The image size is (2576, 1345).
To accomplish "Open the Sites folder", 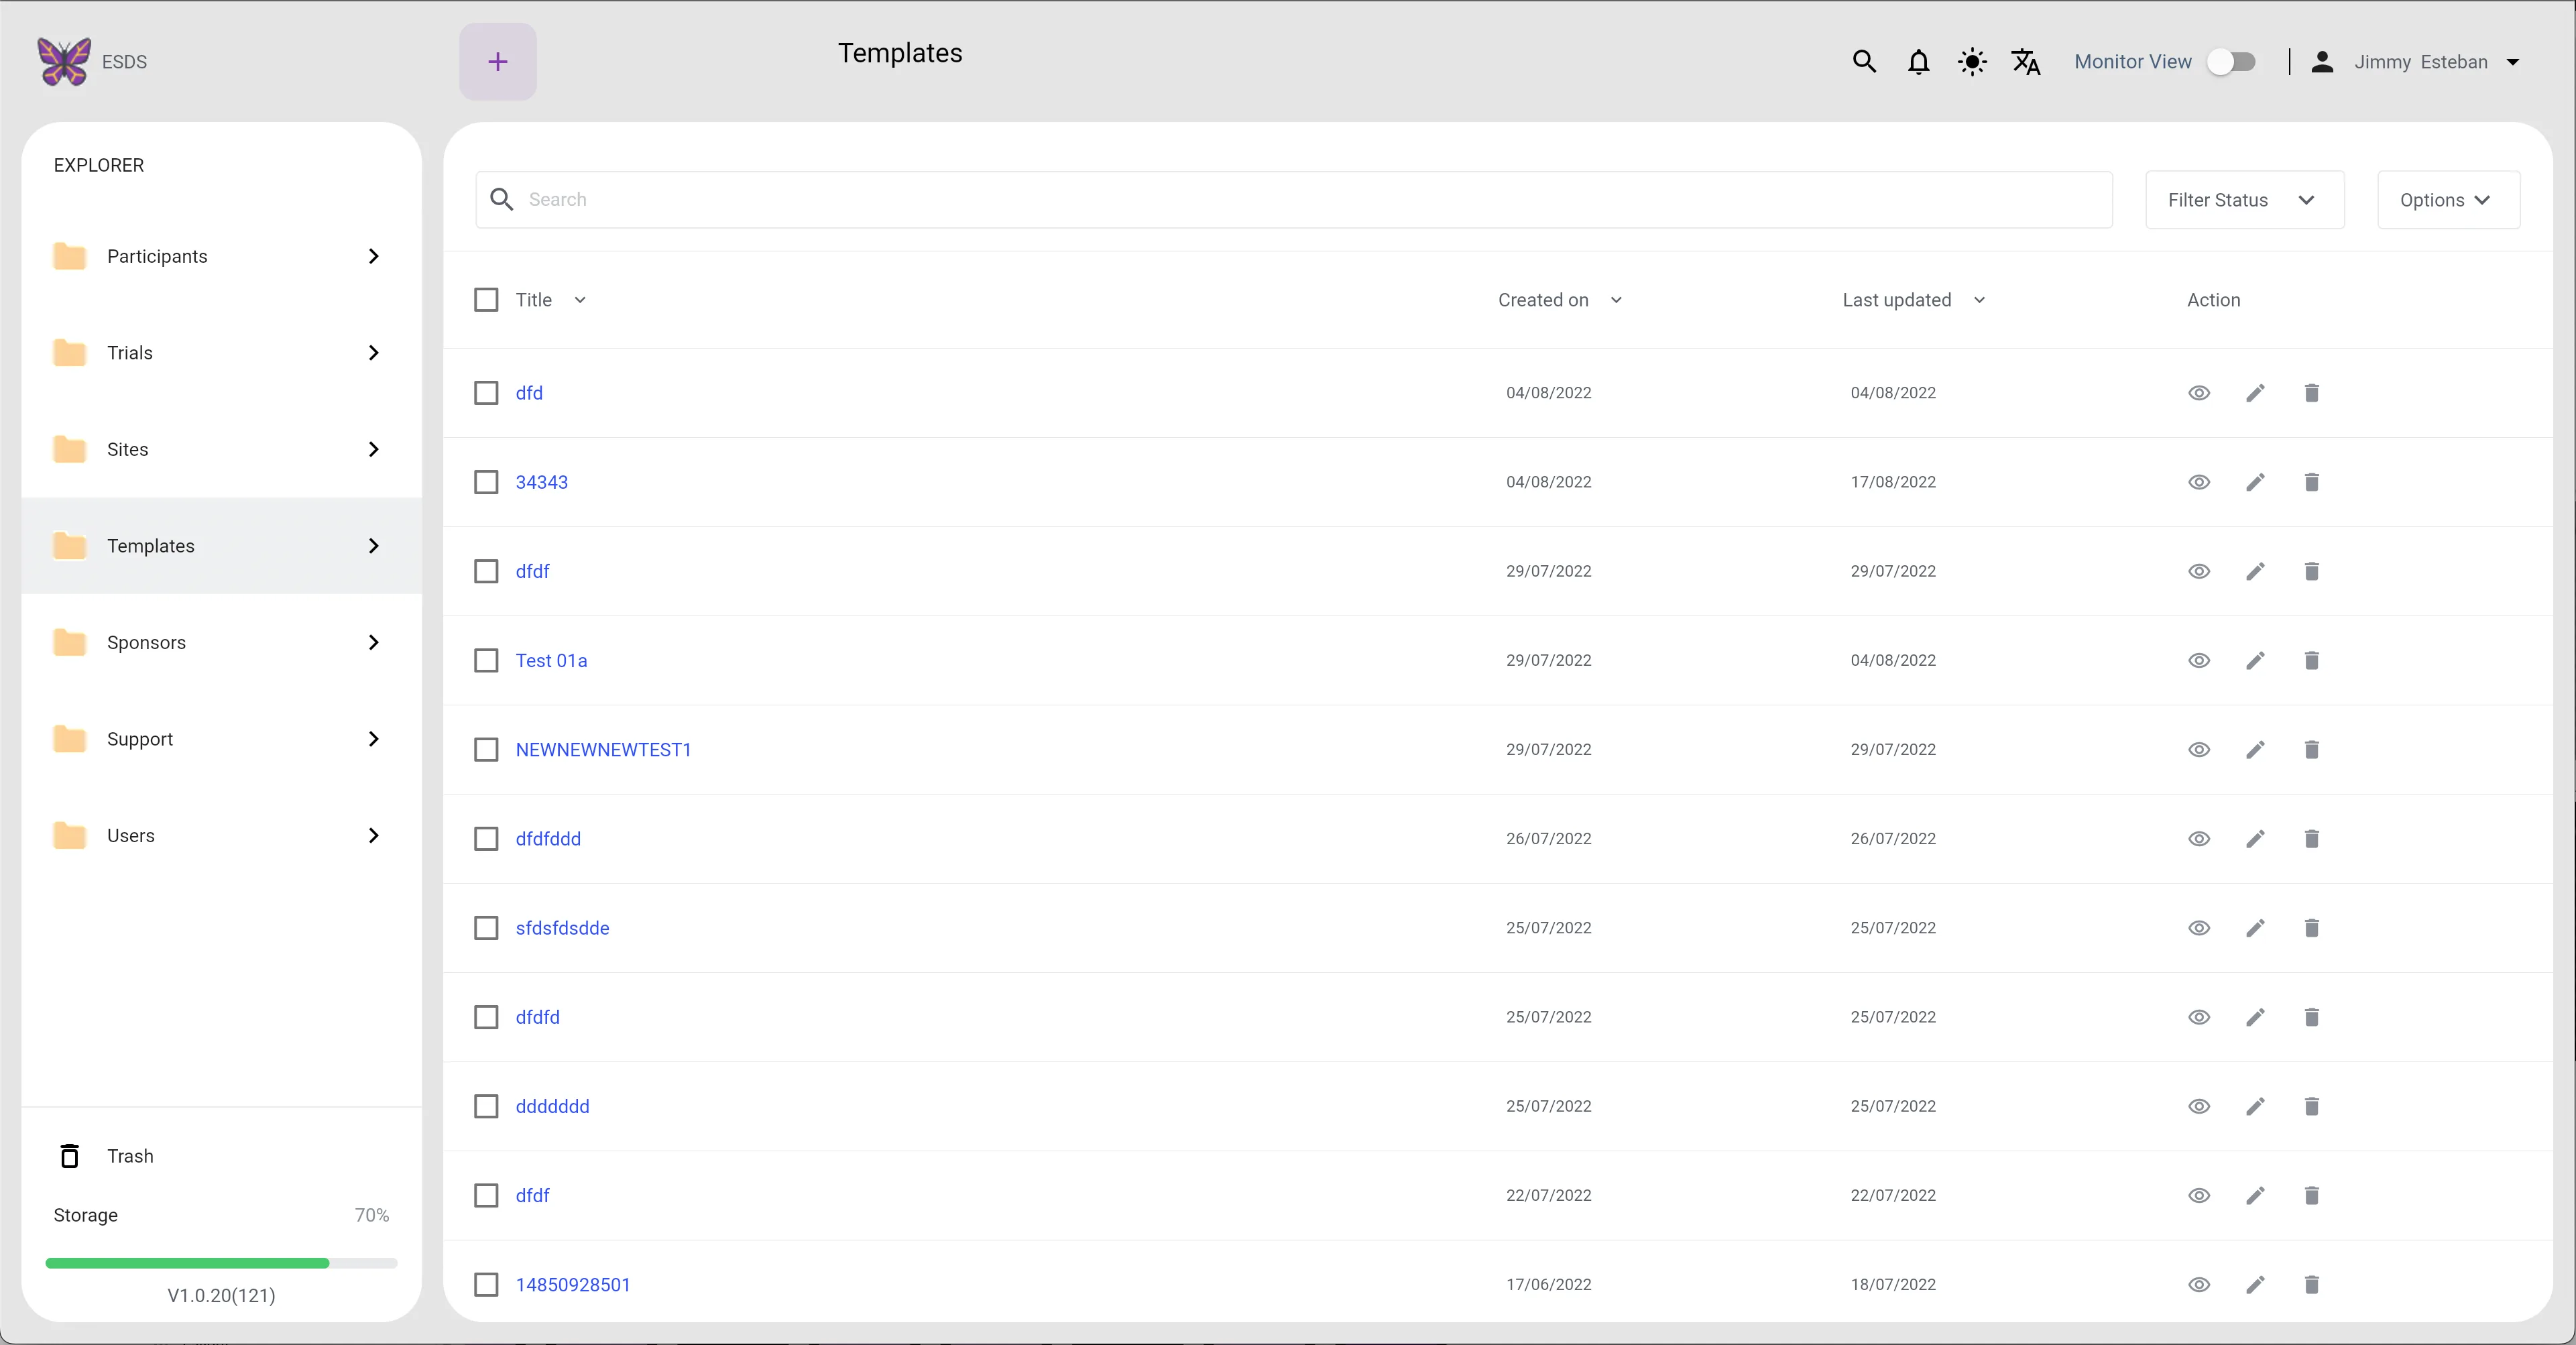I will [x=221, y=449].
